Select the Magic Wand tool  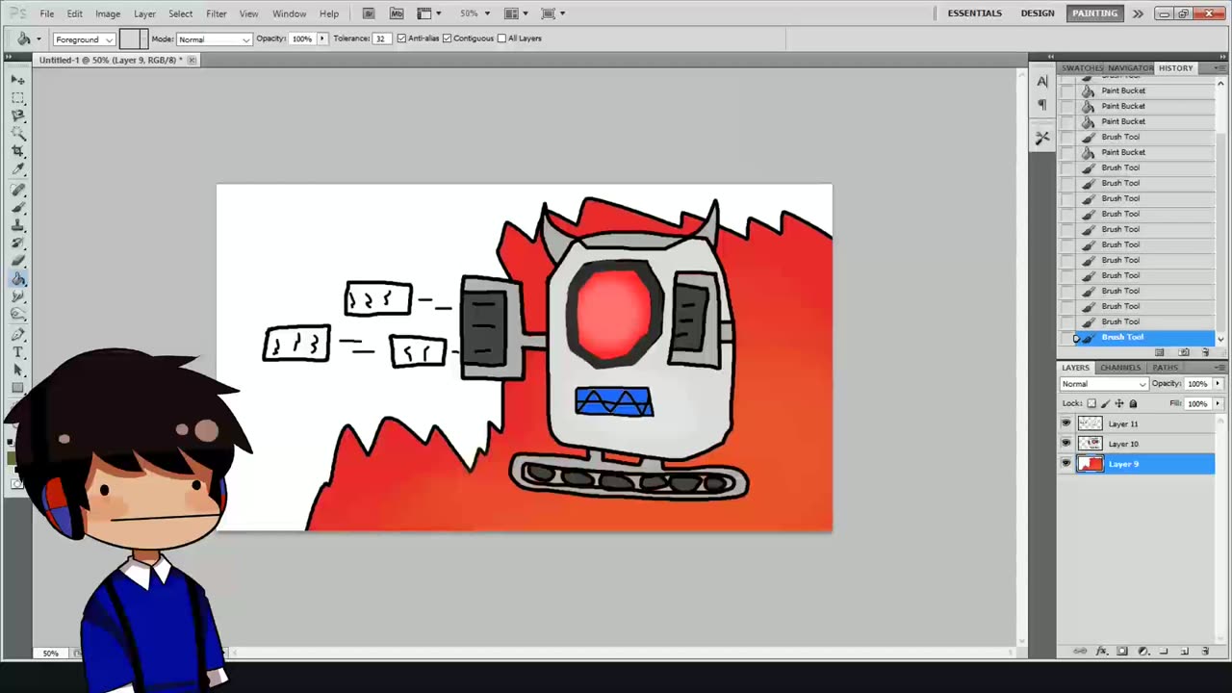click(18, 134)
